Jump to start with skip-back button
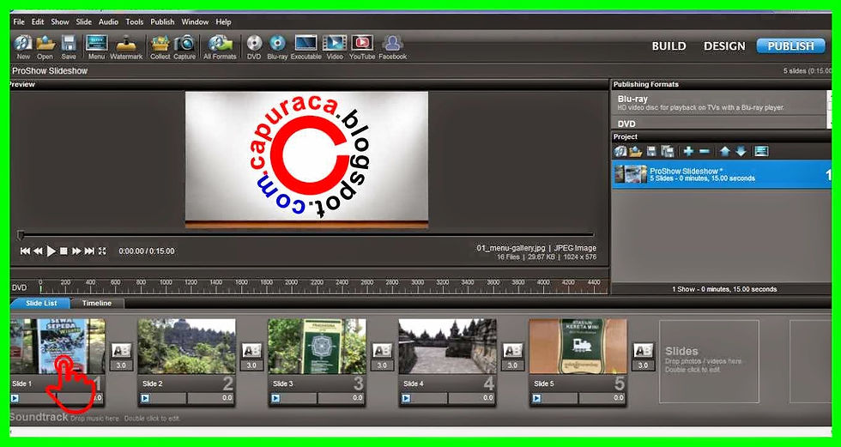This screenshot has height=447, width=841. coord(25,251)
